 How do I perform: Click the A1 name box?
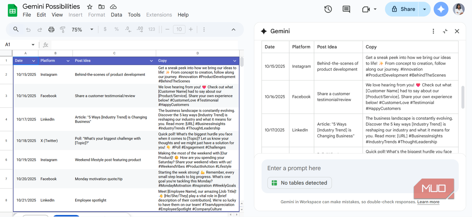[x=17, y=45]
